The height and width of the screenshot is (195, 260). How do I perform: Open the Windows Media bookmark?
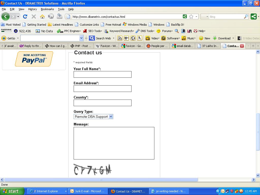[x=135, y=25]
